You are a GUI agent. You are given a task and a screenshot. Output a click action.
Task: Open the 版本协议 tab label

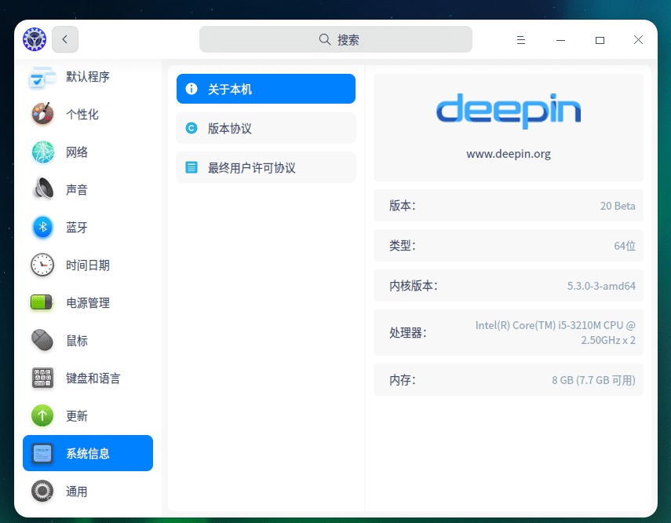coord(230,129)
